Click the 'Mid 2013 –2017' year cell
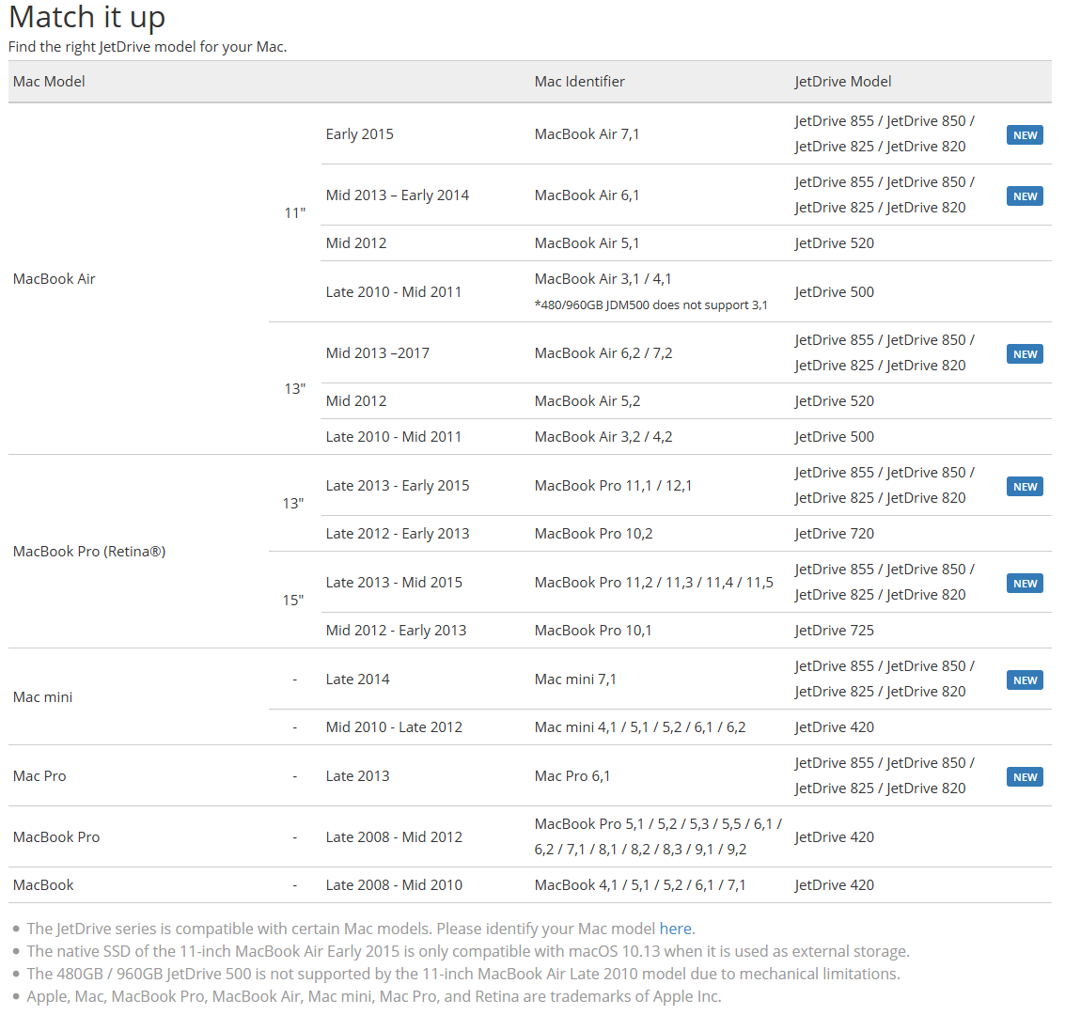Image resolution: width=1065 pixels, height=1015 pixels. (378, 353)
